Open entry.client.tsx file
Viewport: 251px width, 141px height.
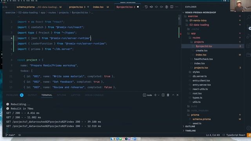coord(201,81)
